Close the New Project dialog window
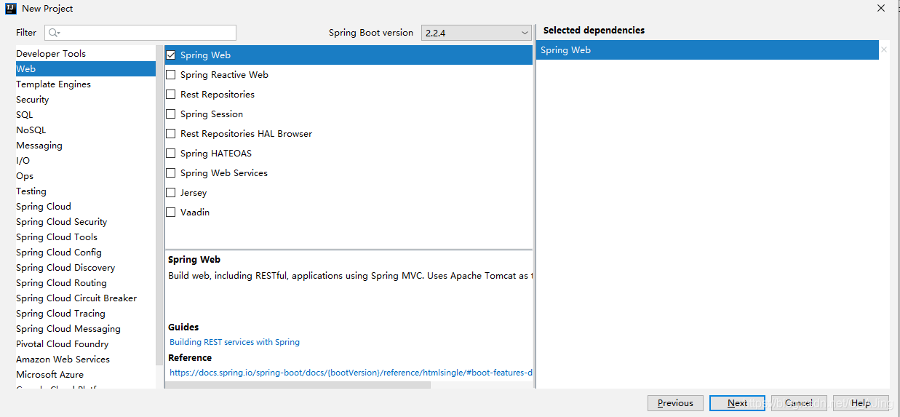 tap(881, 9)
